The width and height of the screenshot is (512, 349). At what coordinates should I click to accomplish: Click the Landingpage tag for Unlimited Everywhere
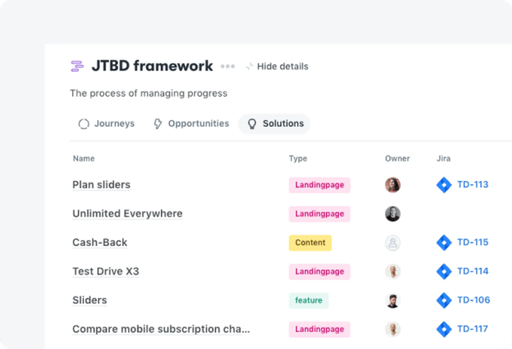[319, 214]
